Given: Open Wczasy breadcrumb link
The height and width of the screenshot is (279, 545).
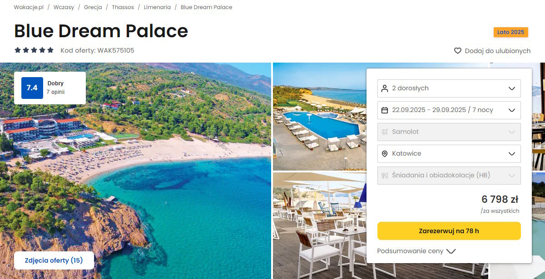Looking at the screenshot, I should click(x=64, y=7).
